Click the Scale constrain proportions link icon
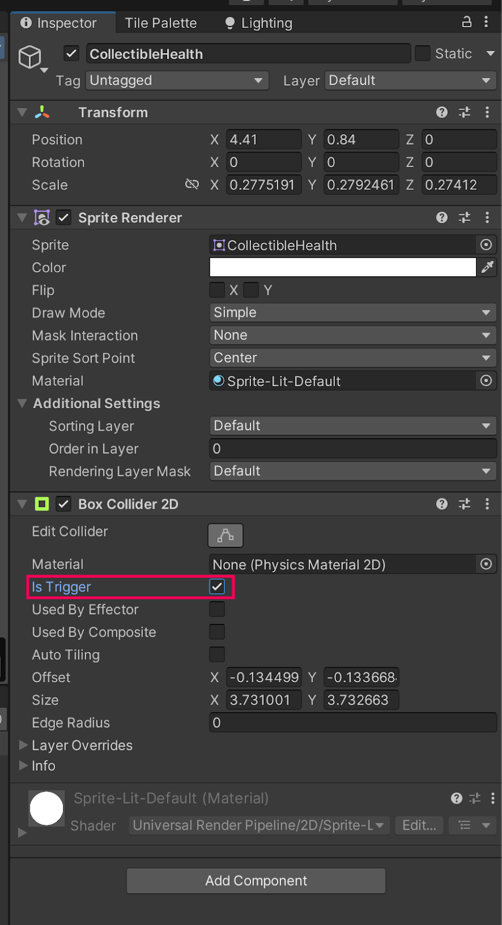 pyautogui.click(x=192, y=184)
